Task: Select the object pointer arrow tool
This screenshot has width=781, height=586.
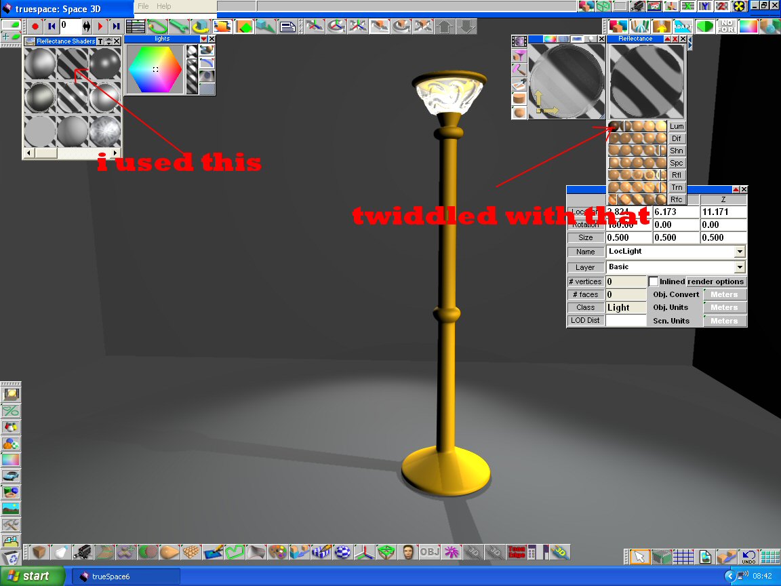Action: click(639, 557)
